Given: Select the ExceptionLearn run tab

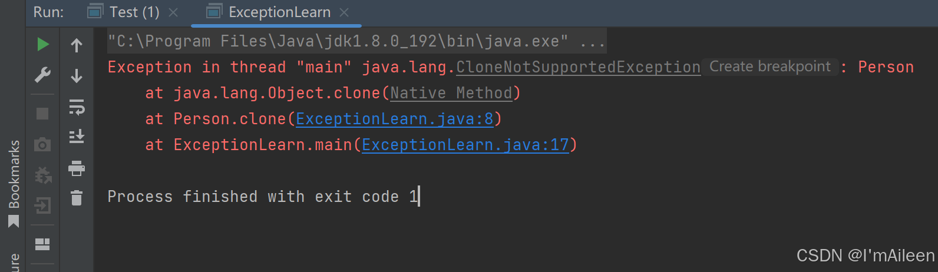Looking at the screenshot, I should (x=279, y=12).
